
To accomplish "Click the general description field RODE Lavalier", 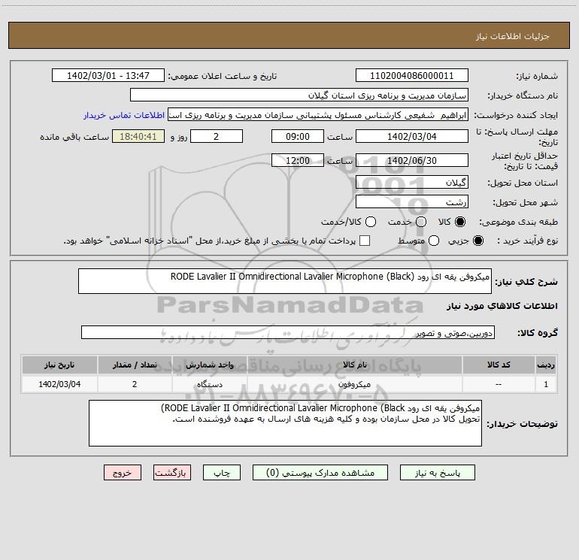I will pos(285,281).
